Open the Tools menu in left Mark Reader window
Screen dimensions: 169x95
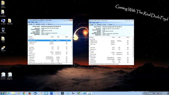click(32, 22)
